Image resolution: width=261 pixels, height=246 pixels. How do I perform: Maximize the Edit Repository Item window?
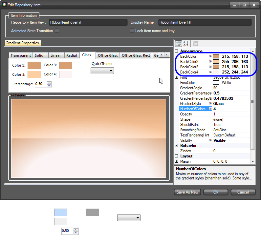(x=244, y=5)
